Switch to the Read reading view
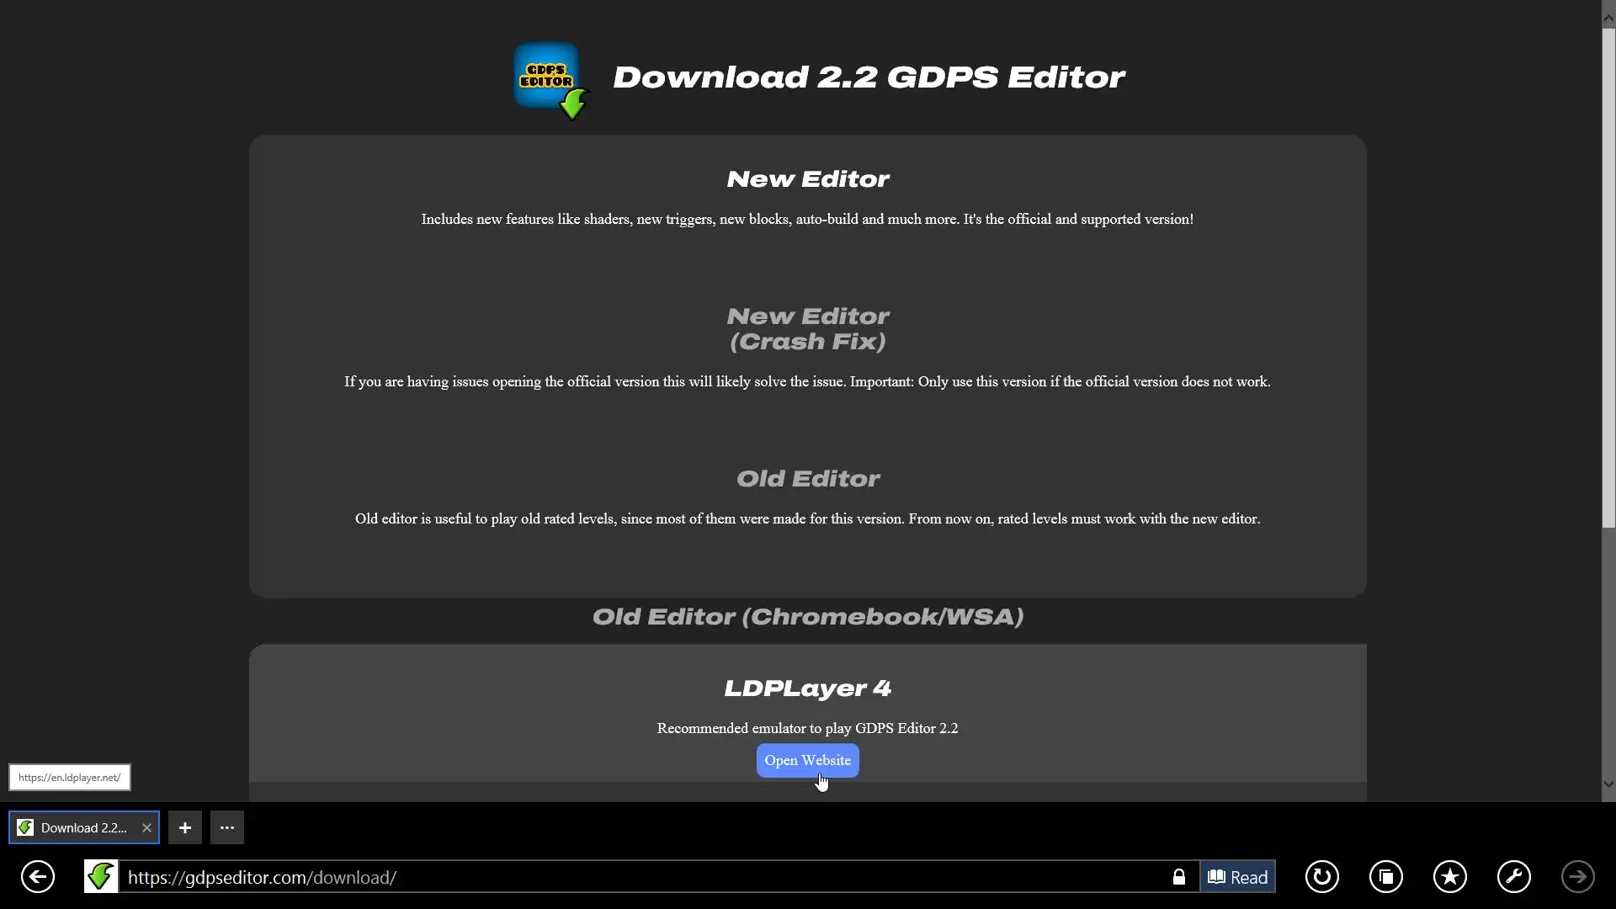The height and width of the screenshot is (909, 1616). (x=1237, y=877)
